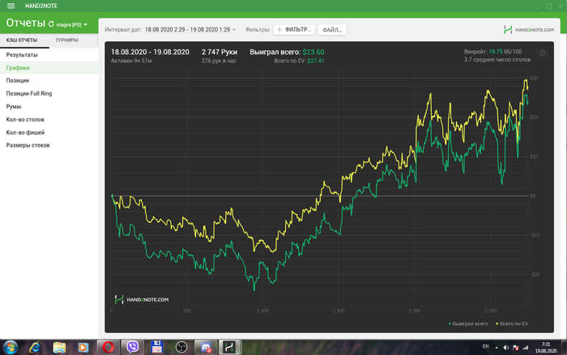Select the Hand2Note taskbar icon

pos(229,348)
